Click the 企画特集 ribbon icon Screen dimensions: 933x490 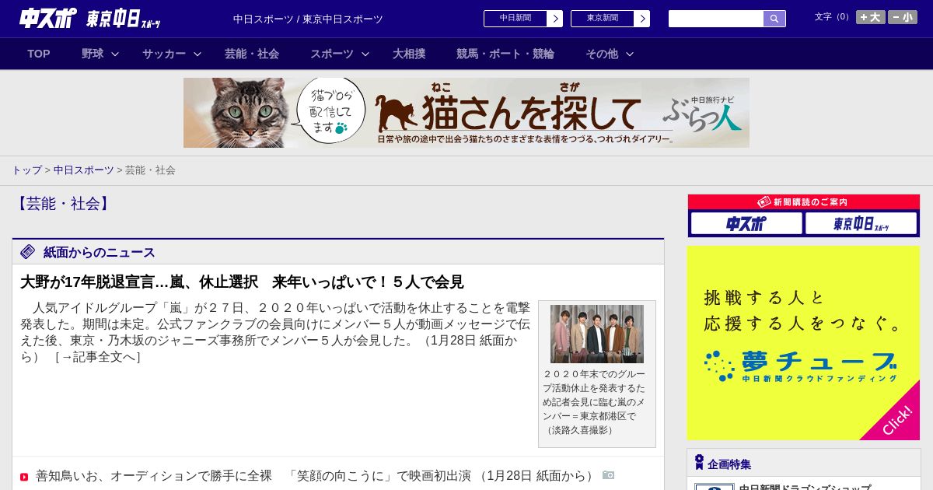(x=699, y=462)
